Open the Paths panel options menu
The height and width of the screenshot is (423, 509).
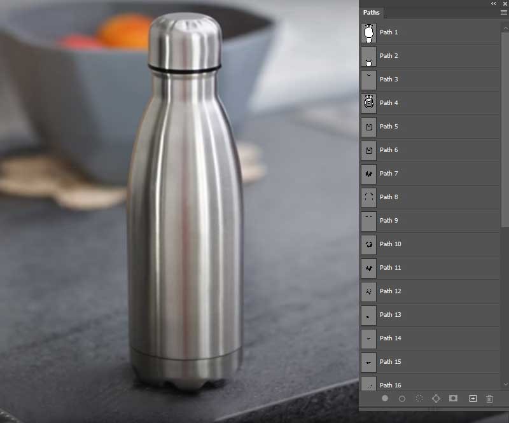pyautogui.click(x=503, y=12)
